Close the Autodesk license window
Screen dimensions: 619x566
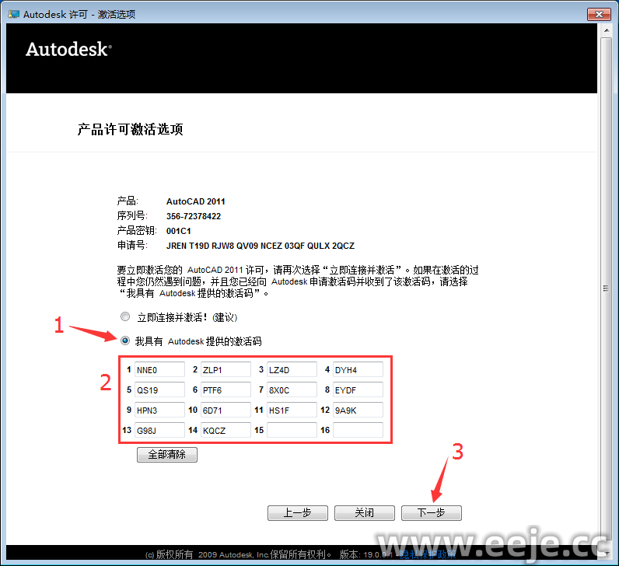(599, 14)
